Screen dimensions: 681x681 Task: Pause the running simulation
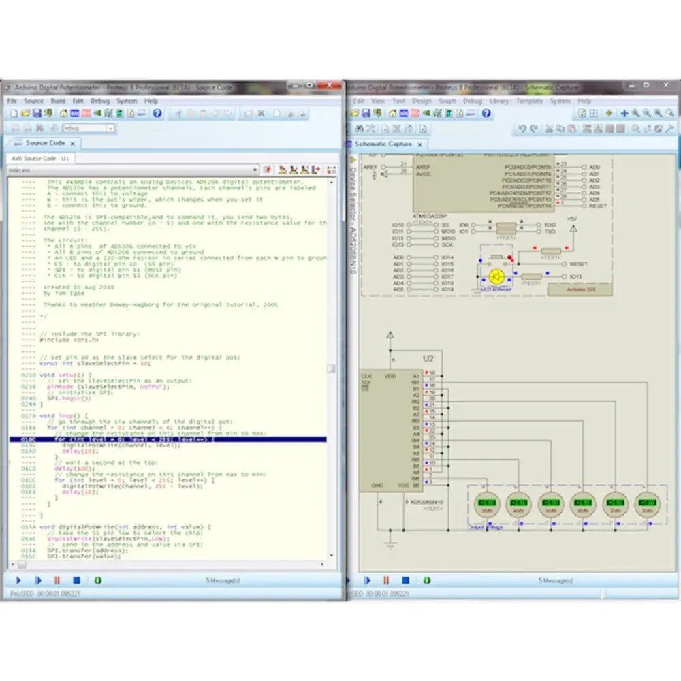click(x=58, y=580)
